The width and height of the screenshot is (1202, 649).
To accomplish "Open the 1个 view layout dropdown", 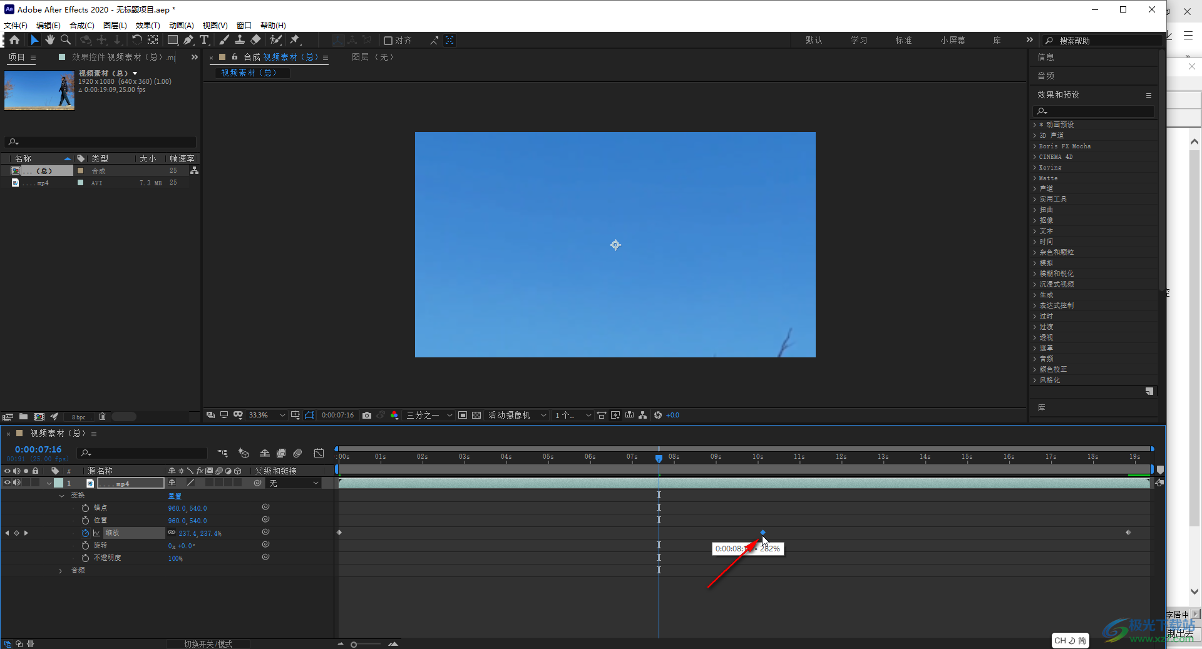I will 572,416.
